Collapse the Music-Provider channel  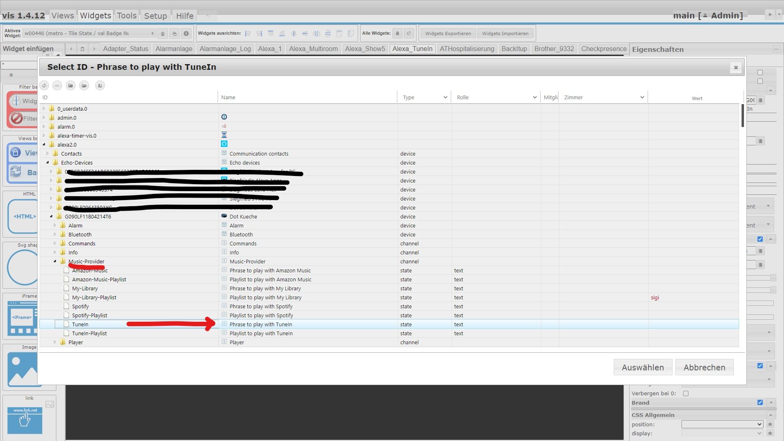point(55,261)
